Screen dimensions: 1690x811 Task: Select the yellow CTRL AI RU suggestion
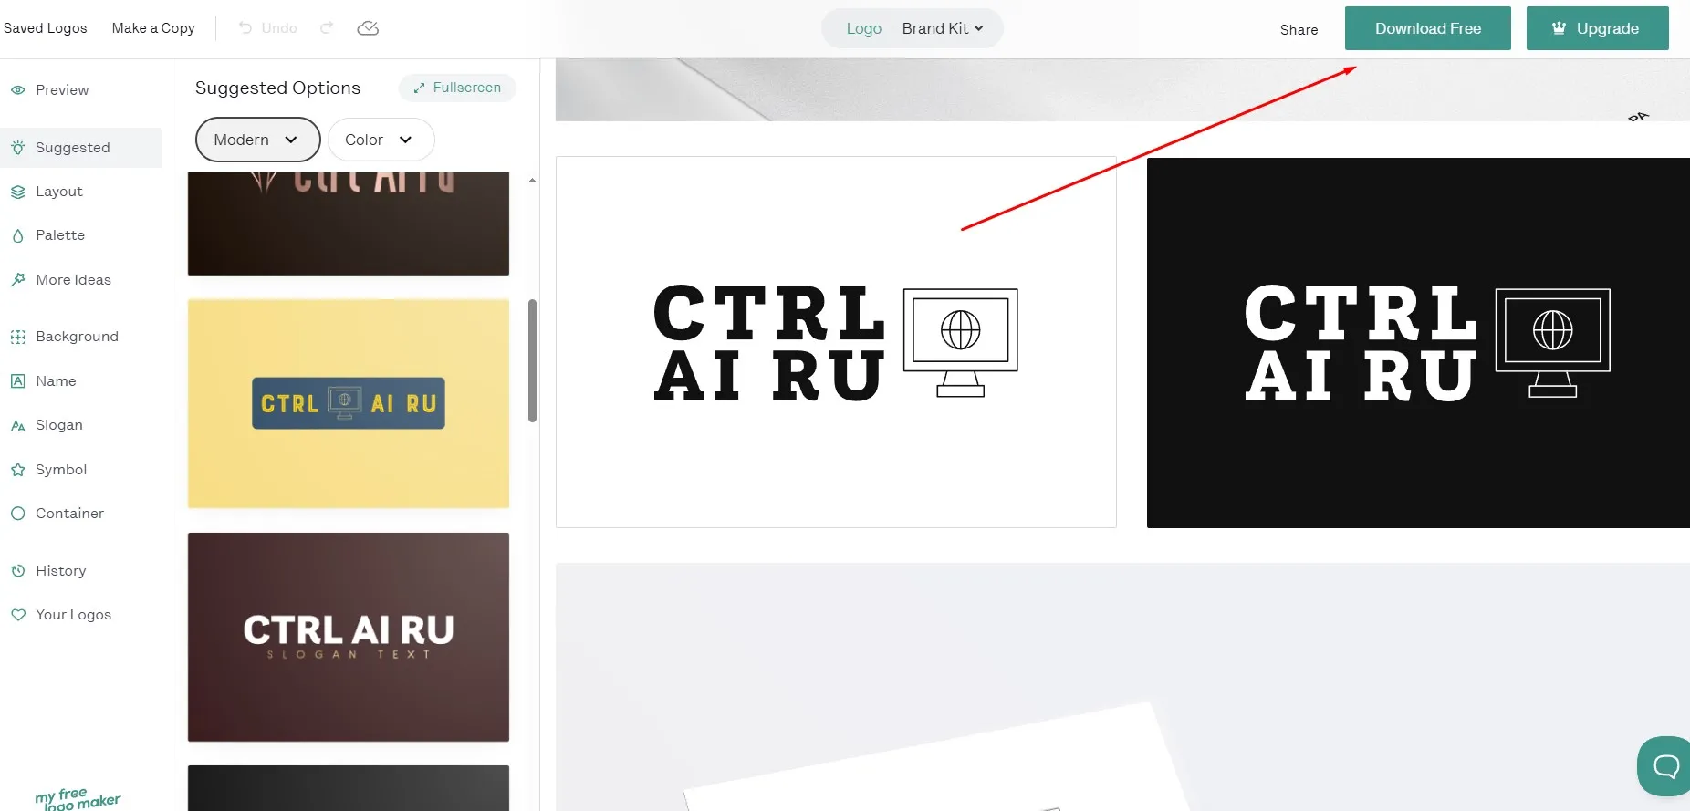[349, 403]
